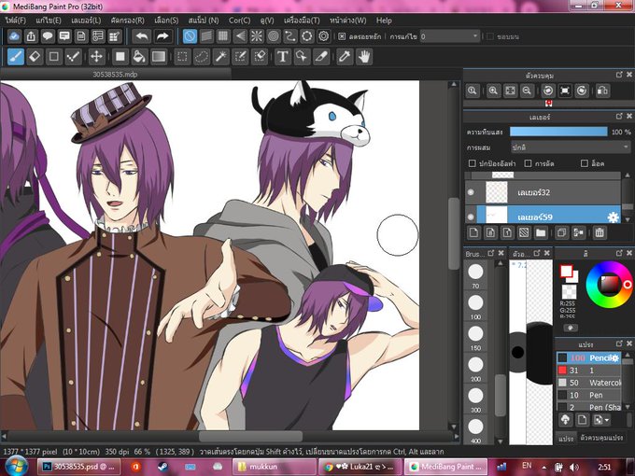Open the blending mode dropdown
This screenshot has height=476, width=635.
point(571,147)
